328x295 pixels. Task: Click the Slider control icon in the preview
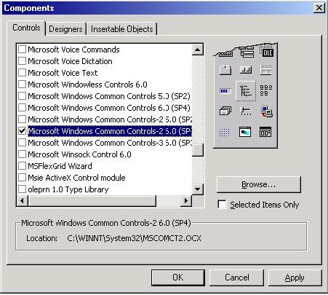click(x=246, y=111)
